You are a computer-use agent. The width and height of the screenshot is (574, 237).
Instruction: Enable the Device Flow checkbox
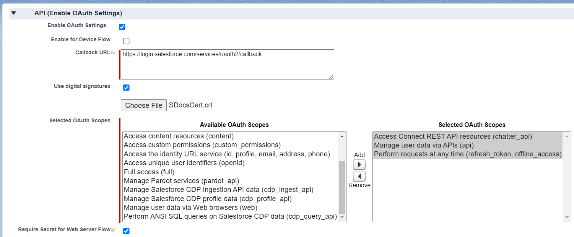pos(126,41)
